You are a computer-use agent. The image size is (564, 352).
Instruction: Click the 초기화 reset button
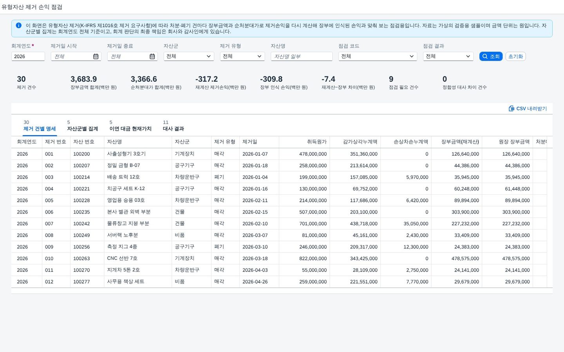pyautogui.click(x=515, y=56)
